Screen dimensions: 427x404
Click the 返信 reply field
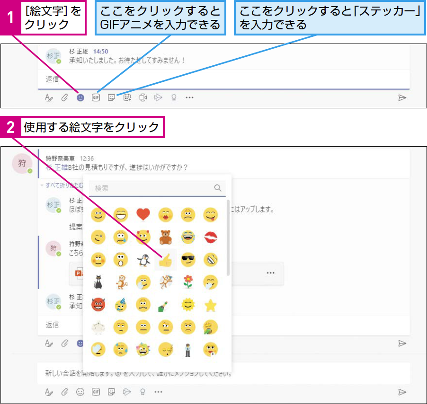(52, 79)
